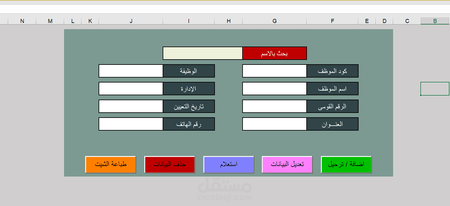Image resolution: width=450 pixels, height=206 pixels.
Task: Click the كود الموظف label cell
Action: [332, 71]
